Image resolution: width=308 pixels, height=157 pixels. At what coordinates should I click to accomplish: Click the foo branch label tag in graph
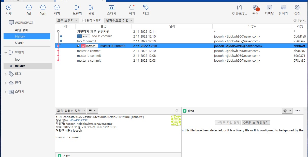(83, 36)
